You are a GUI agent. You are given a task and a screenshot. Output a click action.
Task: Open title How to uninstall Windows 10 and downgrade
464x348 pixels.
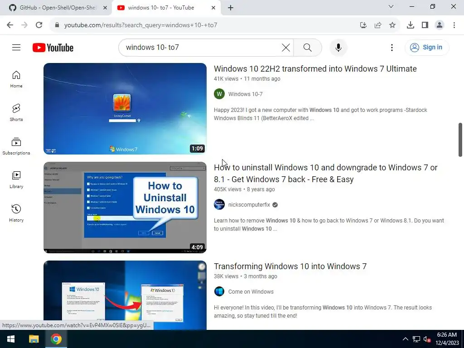[325, 174]
